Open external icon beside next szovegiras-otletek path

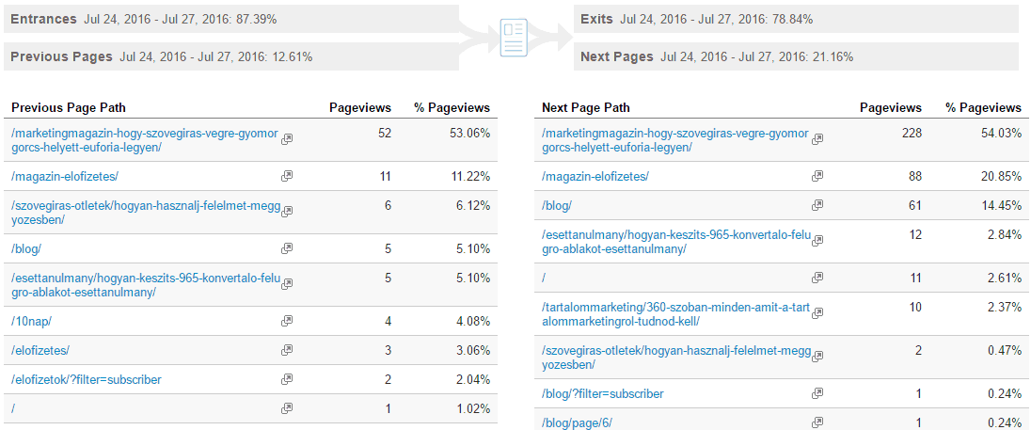[817, 357]
